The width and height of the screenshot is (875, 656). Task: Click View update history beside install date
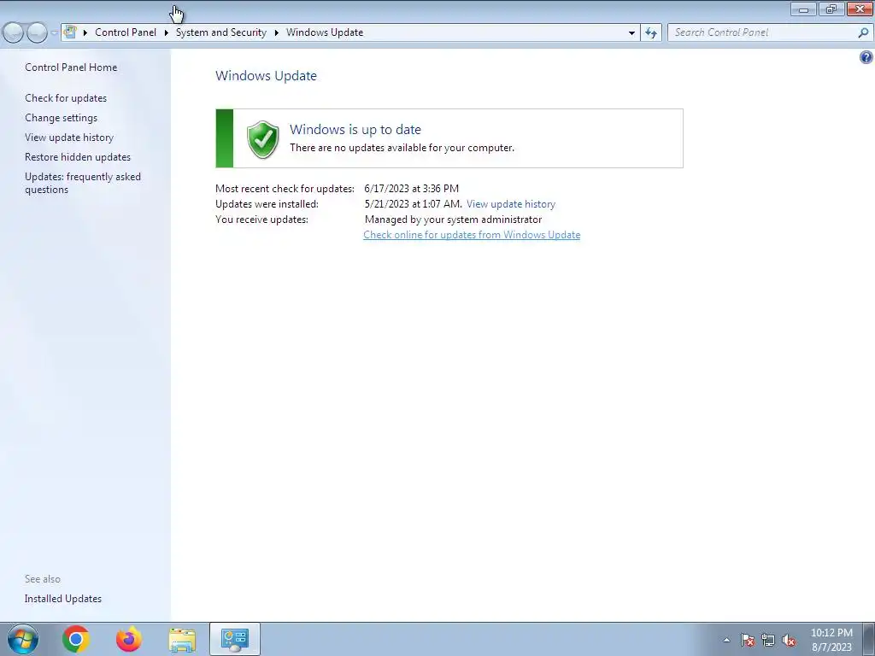tap(511, 204)
